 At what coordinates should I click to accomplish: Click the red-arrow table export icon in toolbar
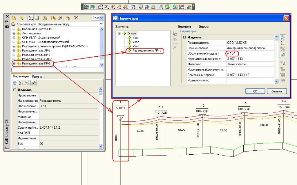click(147, 7)
